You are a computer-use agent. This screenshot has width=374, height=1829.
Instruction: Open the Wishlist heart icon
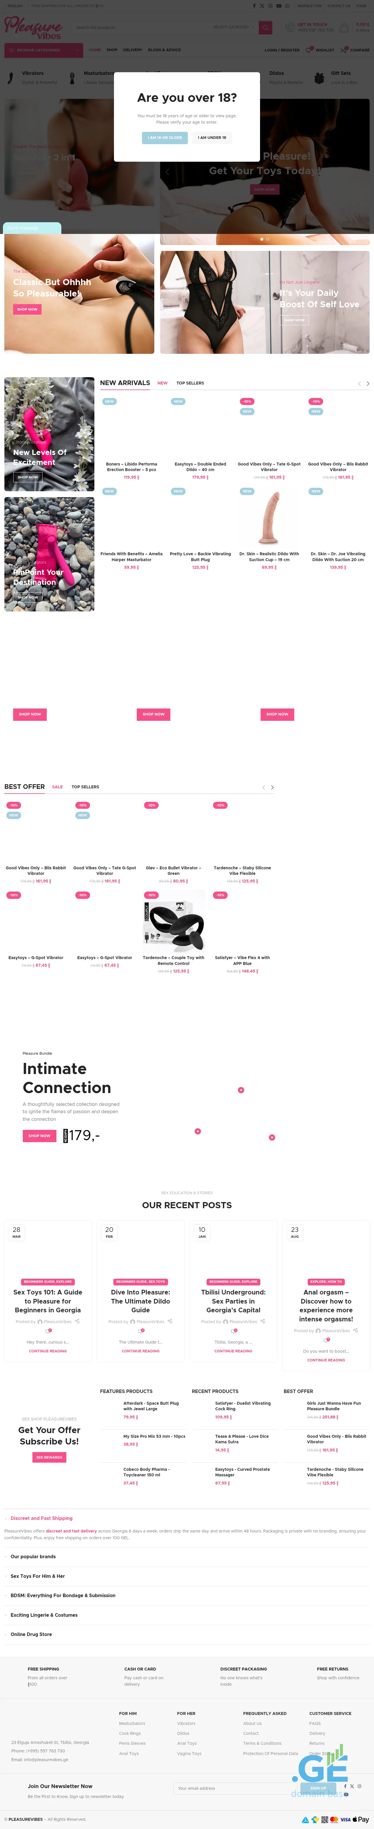(309, 50)
